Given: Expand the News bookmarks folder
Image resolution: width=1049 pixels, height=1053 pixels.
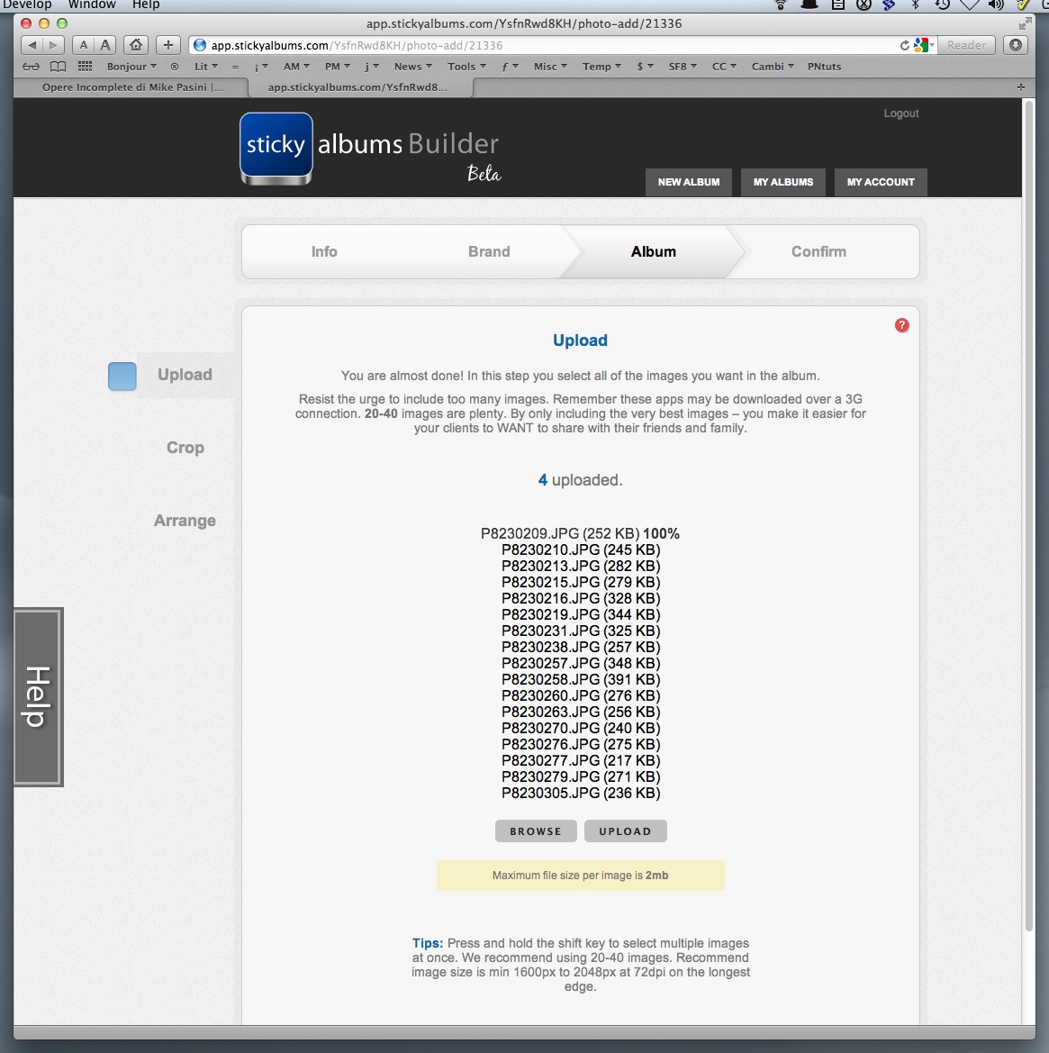Looking at the screenshot, I should (412, 67).
